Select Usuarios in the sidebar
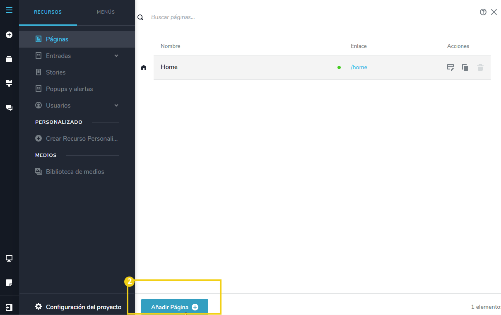Viewport: 501px width, 315px height. pos(77,106)
